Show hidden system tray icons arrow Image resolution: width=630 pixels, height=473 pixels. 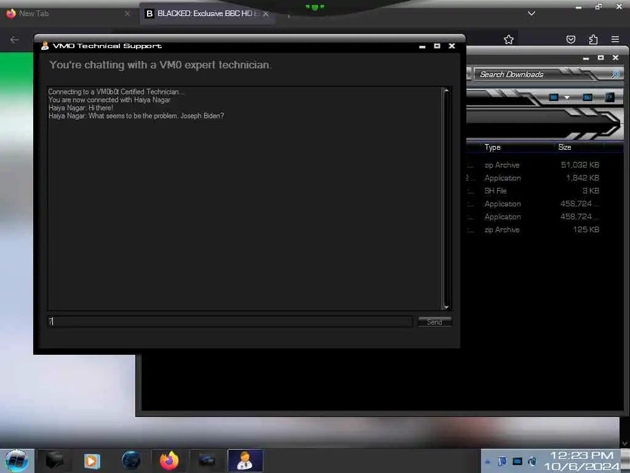(487, 461)
